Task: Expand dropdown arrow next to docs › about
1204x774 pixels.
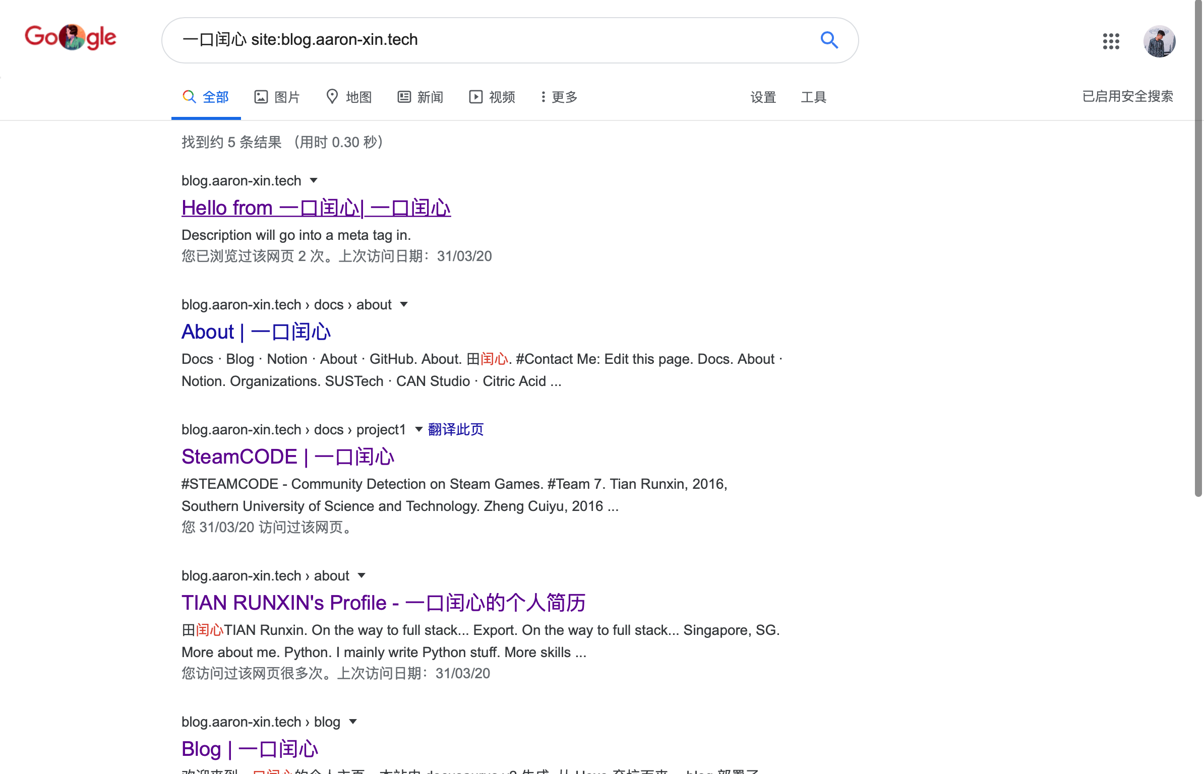Action: click(x=404, y=304)
